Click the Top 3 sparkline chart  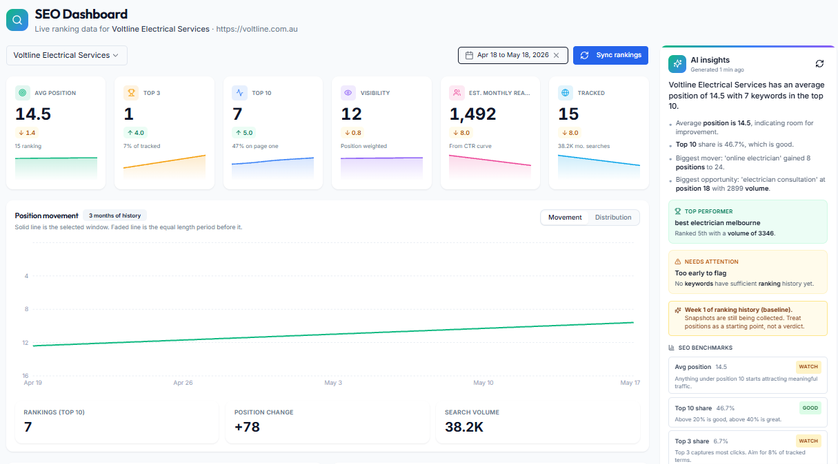pos(165,167)
